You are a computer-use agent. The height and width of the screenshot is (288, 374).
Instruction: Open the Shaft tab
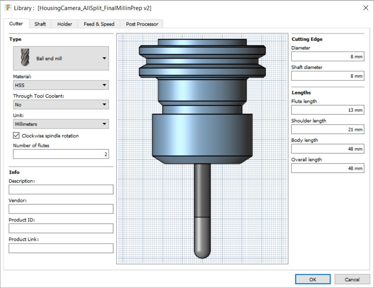click(x=40, y=24)
